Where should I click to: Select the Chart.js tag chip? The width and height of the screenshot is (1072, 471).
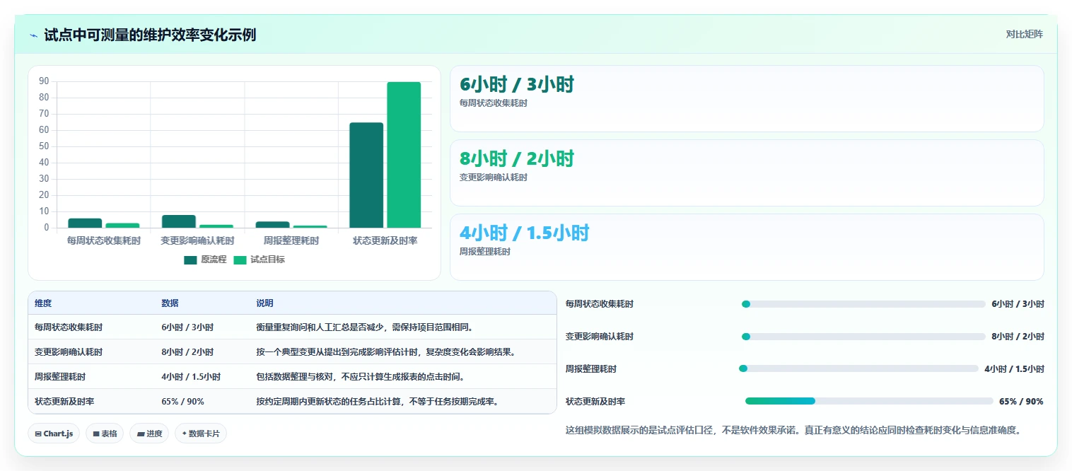click(x=54, y=434)
